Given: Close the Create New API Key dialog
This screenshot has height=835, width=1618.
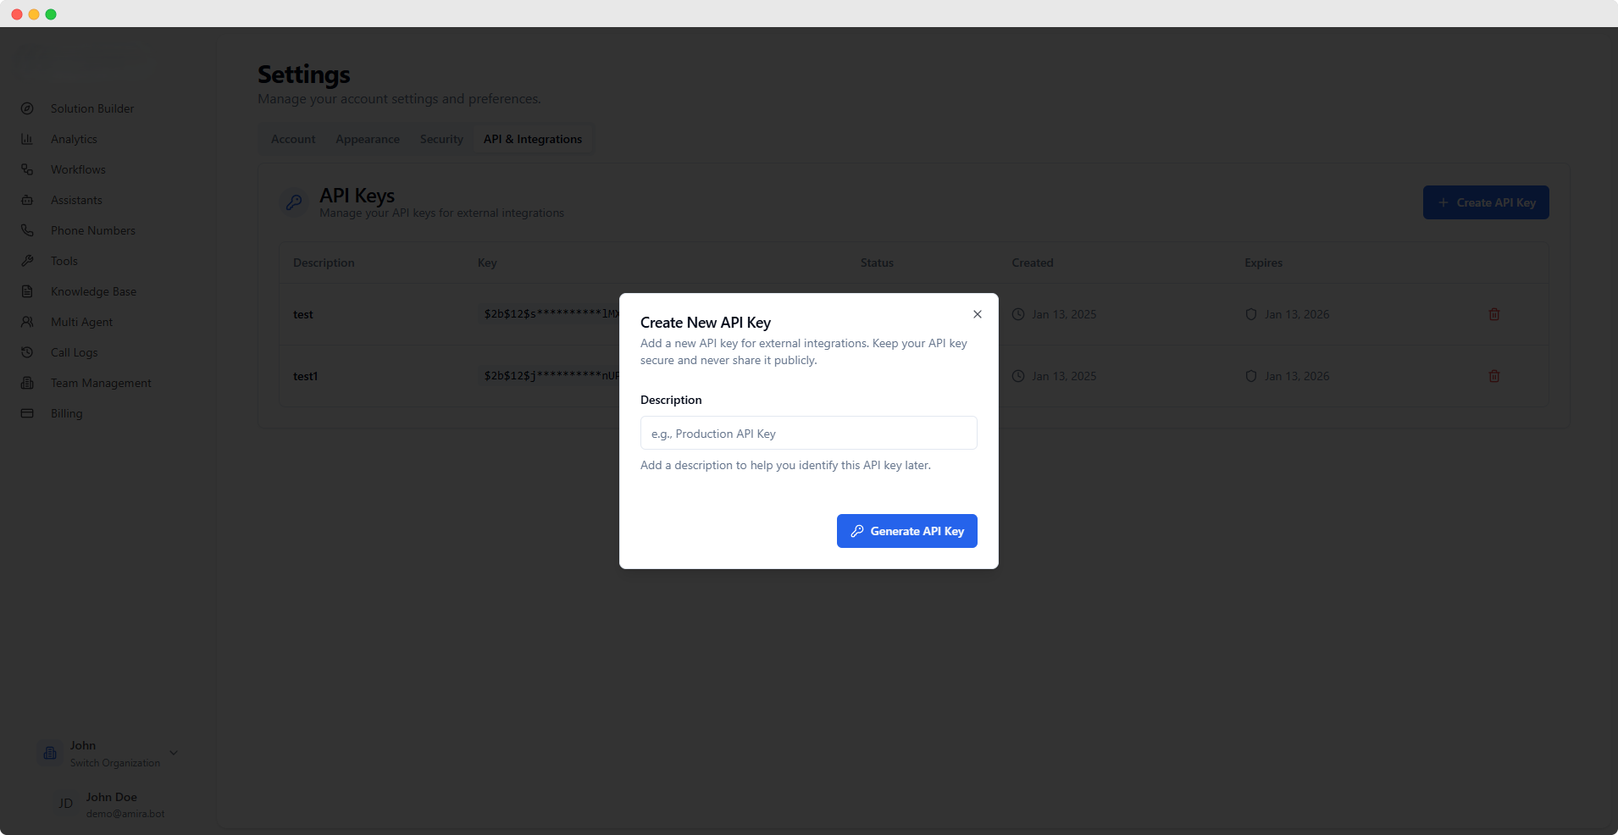Looking at the screenshot, I should pyautogui.click(x=976, y=314).
